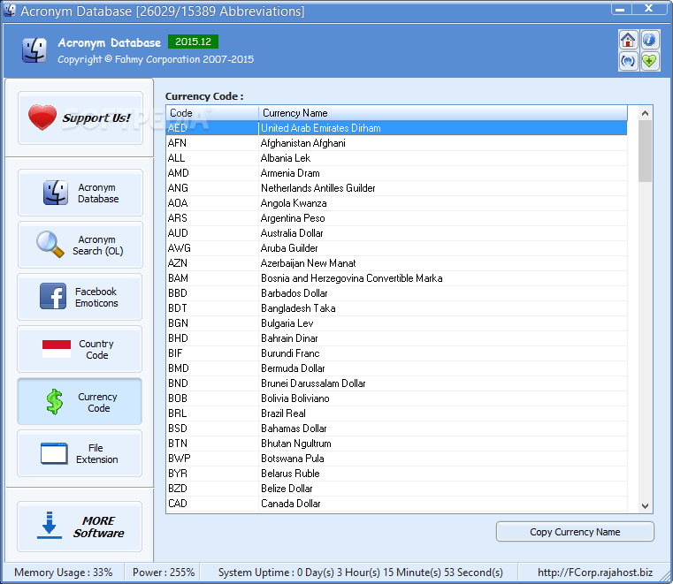Click the vertical scrollbar thumb of the currency list
Screen dimensions: 673x584
[645, 151]
